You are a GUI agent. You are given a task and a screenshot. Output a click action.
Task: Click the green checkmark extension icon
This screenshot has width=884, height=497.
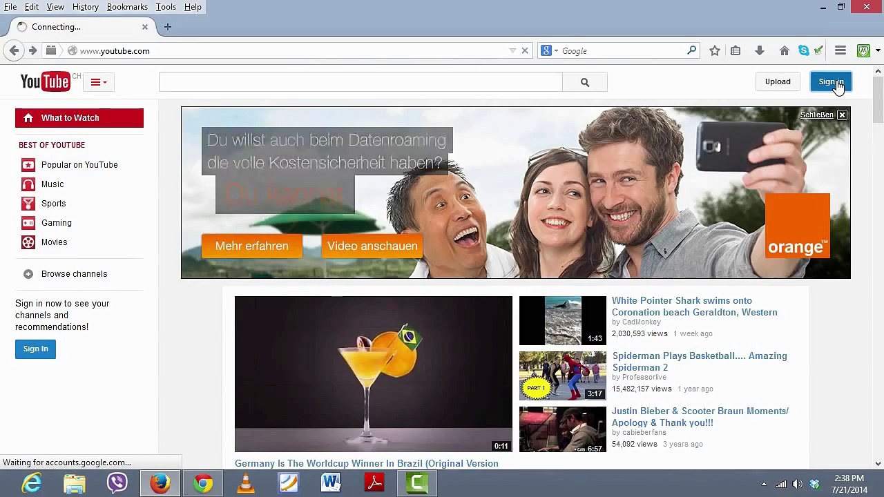pos(818,50)
